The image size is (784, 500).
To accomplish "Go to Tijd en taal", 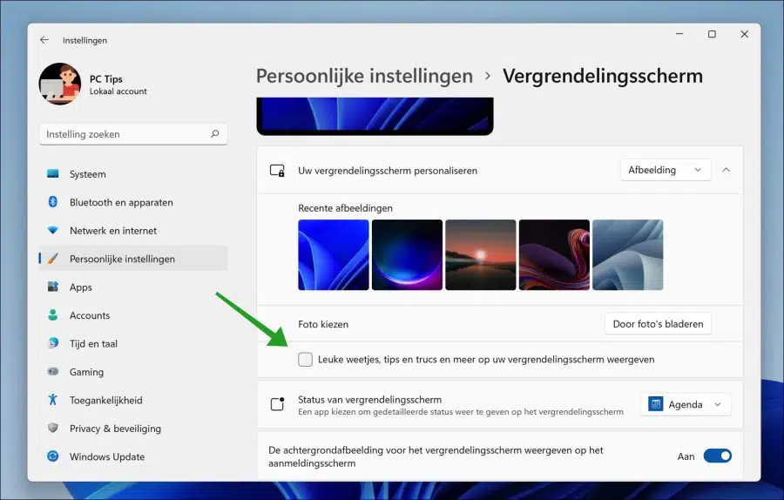I will tap(133, 343).
